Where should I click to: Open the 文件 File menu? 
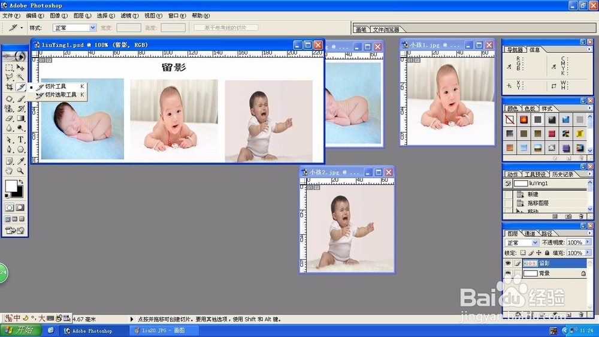click(11, 16)
